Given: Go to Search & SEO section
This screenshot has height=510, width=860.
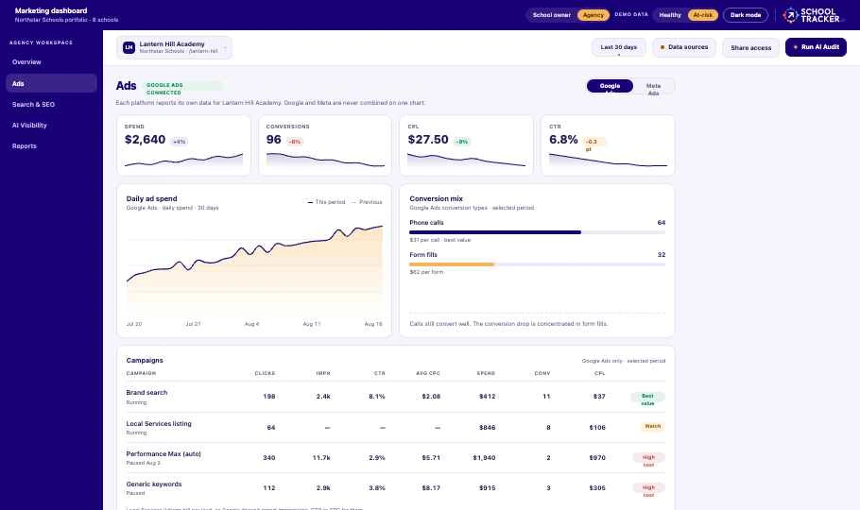Looking at the screenshot, I should click(x=52, y=104).
